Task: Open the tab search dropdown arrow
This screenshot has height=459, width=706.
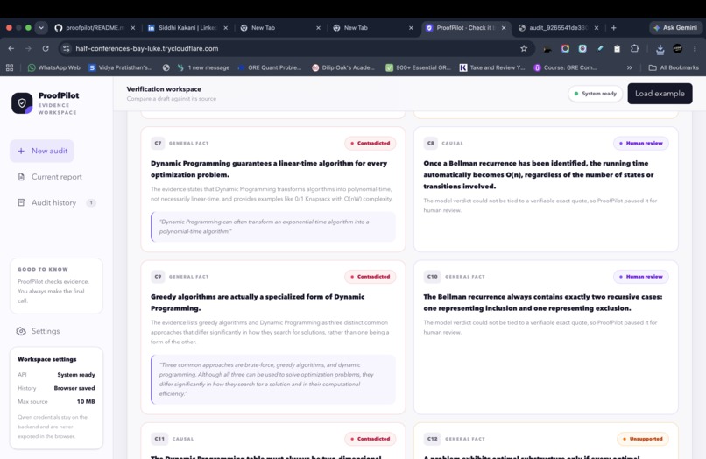Action: (x=41, y=28)
